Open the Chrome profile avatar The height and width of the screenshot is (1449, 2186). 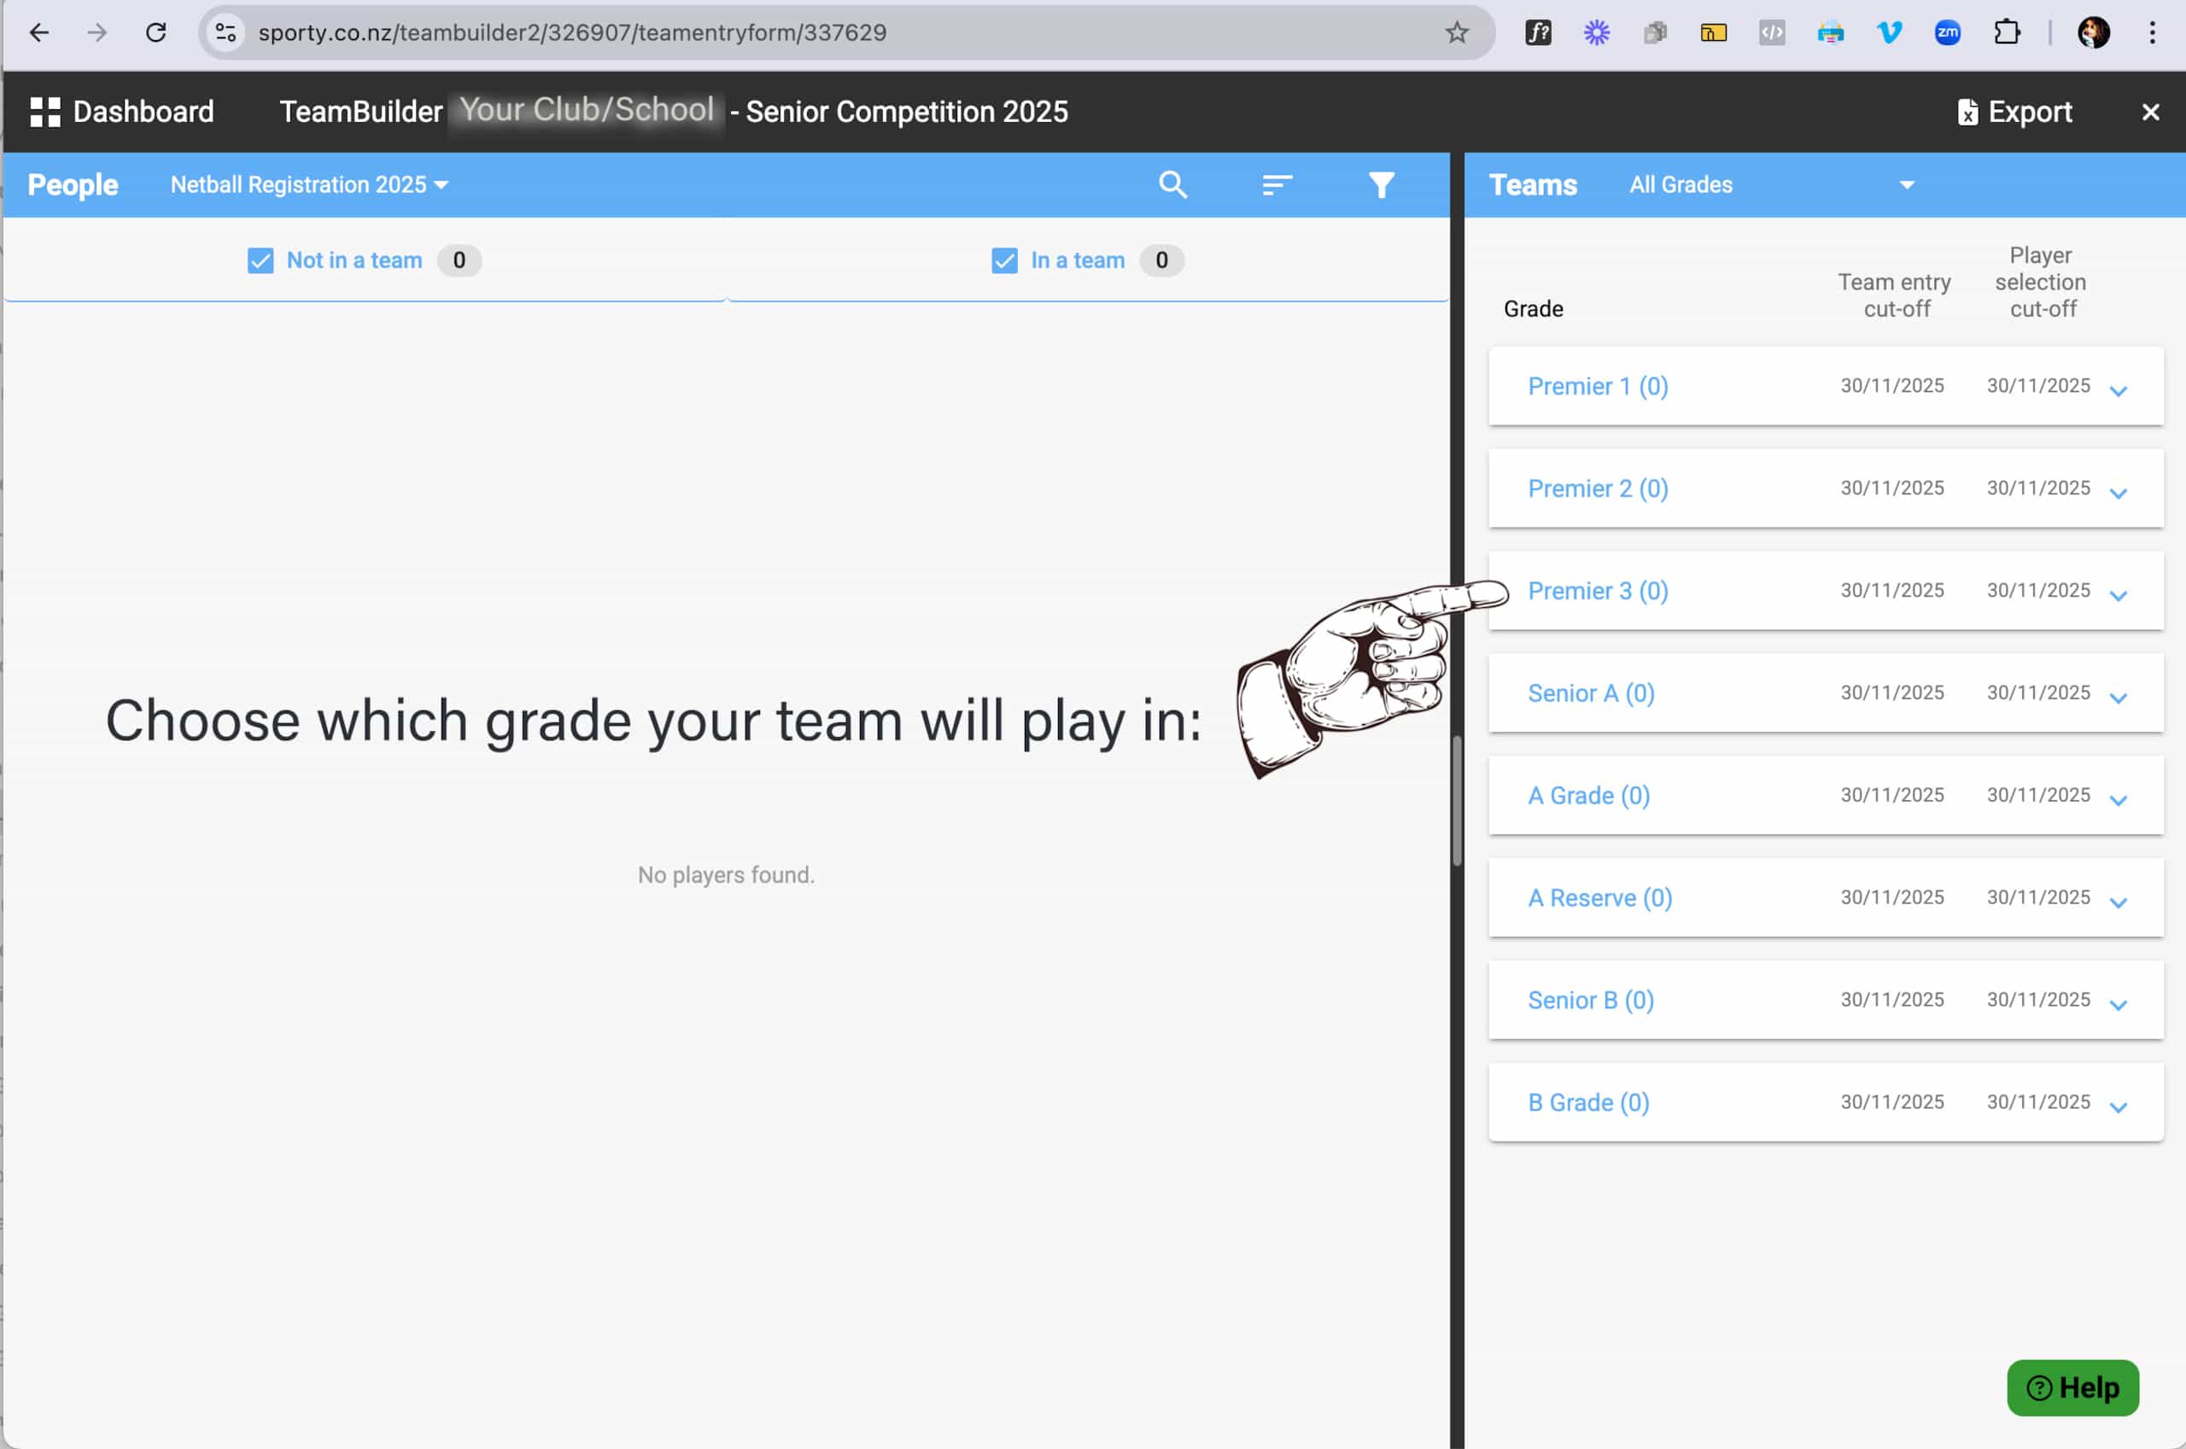click(x=2094, y=33)
